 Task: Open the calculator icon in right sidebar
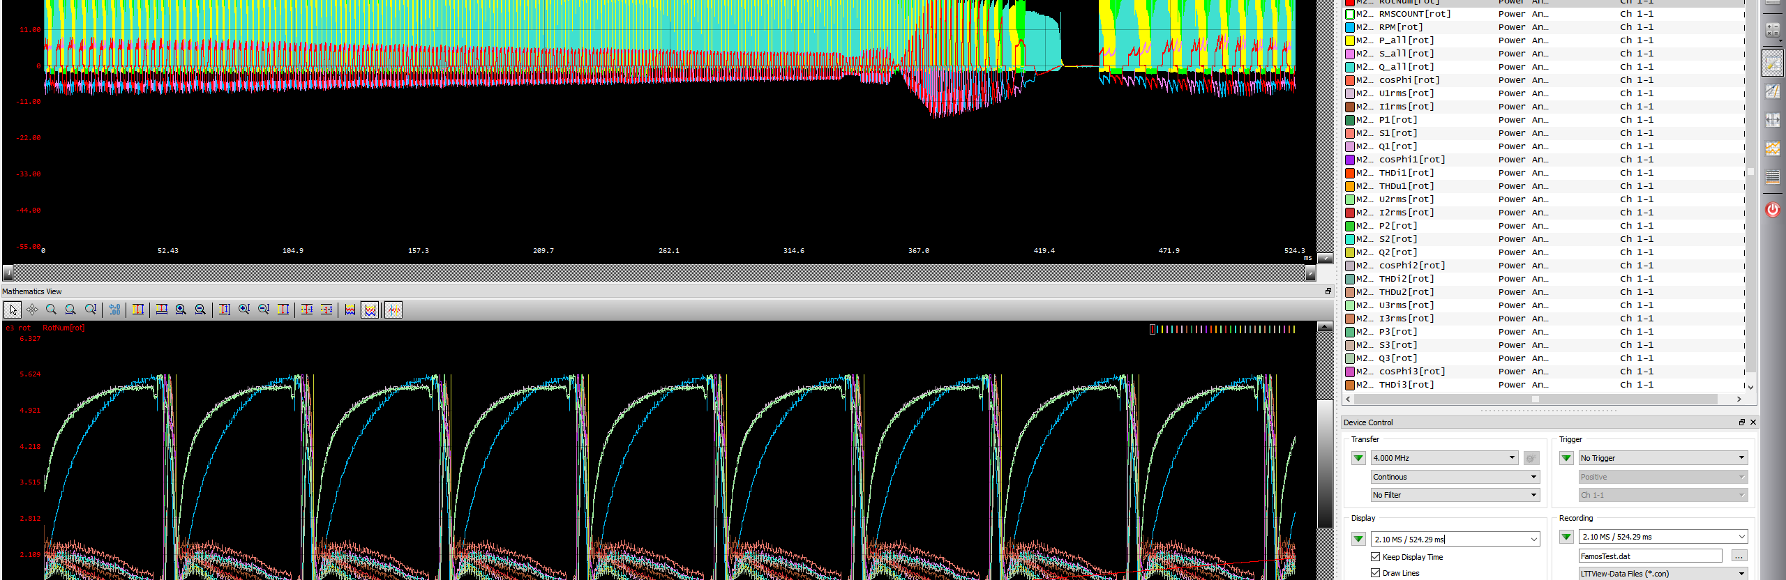click(x=1772, y=30)
